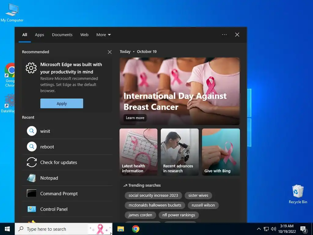Viewport: 313px width, 235px height.
Task: Open Command Prompt via its black icon
Action: coord(31,193)
